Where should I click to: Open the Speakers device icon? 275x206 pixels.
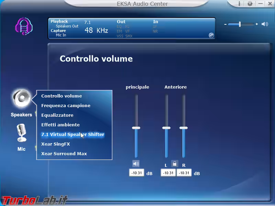click(x=22, y=99)
